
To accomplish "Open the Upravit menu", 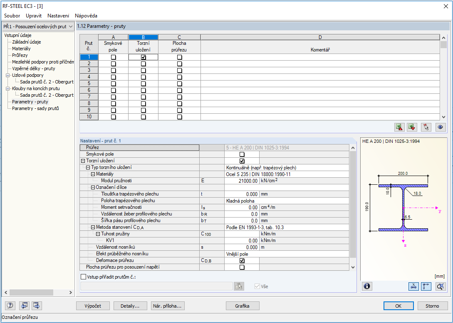I will pyautogui.click(x=34, y=16).
